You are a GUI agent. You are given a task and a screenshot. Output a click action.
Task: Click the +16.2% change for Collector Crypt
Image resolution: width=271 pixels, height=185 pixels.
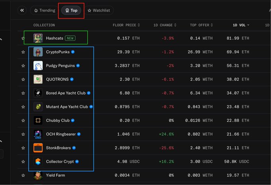[x=166, y=162]
